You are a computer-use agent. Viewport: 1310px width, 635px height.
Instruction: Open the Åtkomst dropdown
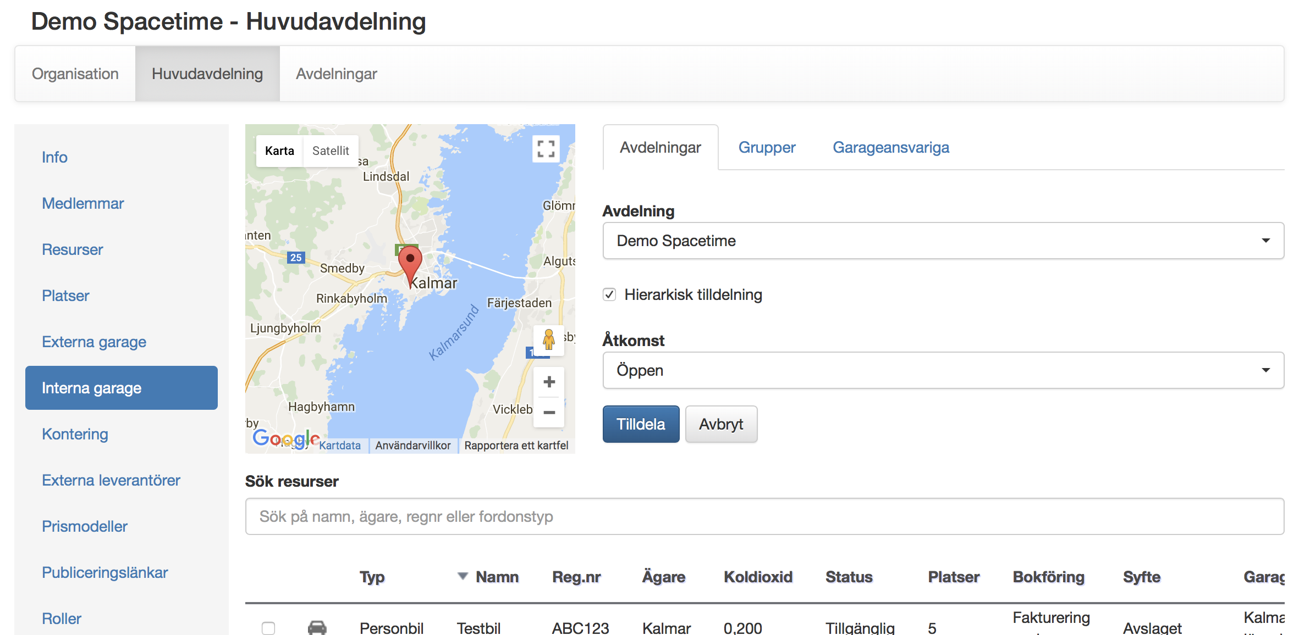(943, 370)
